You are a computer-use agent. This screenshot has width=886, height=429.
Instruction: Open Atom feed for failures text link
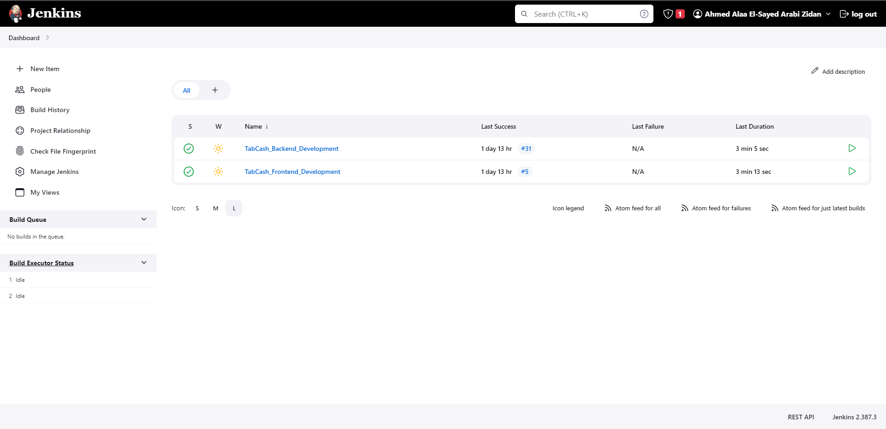click(721, 208)
